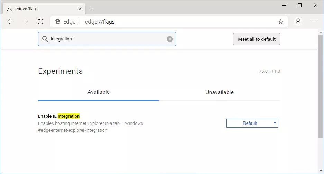Switch to the Unavailable tab
Viewport: 324px width, 174px height.
pyautogui.click(x=220, y=92)
